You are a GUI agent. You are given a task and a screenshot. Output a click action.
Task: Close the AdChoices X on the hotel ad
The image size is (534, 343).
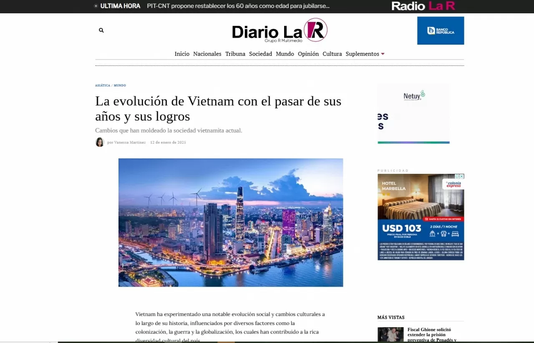[461, 176]
